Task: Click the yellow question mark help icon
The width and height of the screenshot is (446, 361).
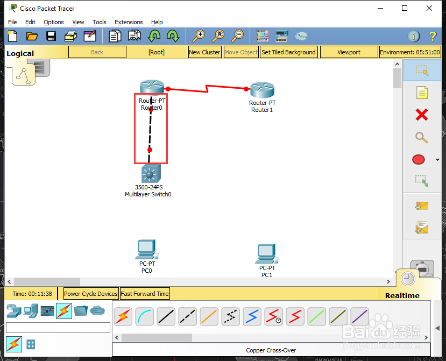Action: [x=433, y=36]
